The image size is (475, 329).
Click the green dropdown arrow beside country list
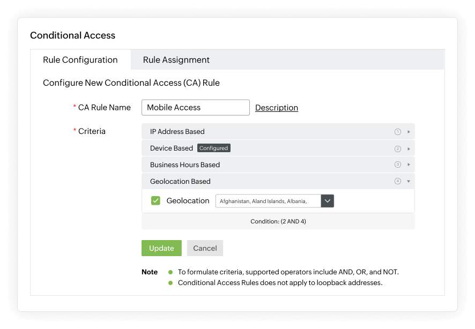327,200
